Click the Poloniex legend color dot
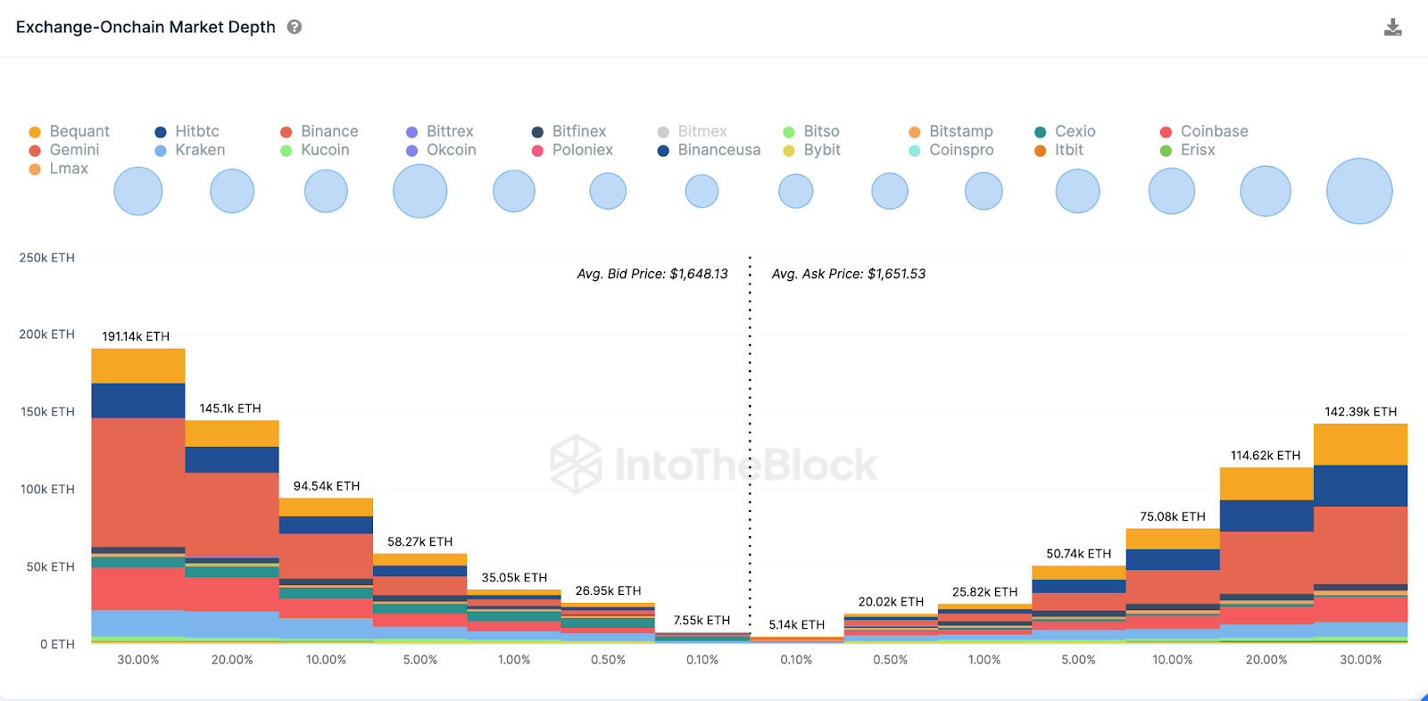1428x701 pixels. [535, 150]
